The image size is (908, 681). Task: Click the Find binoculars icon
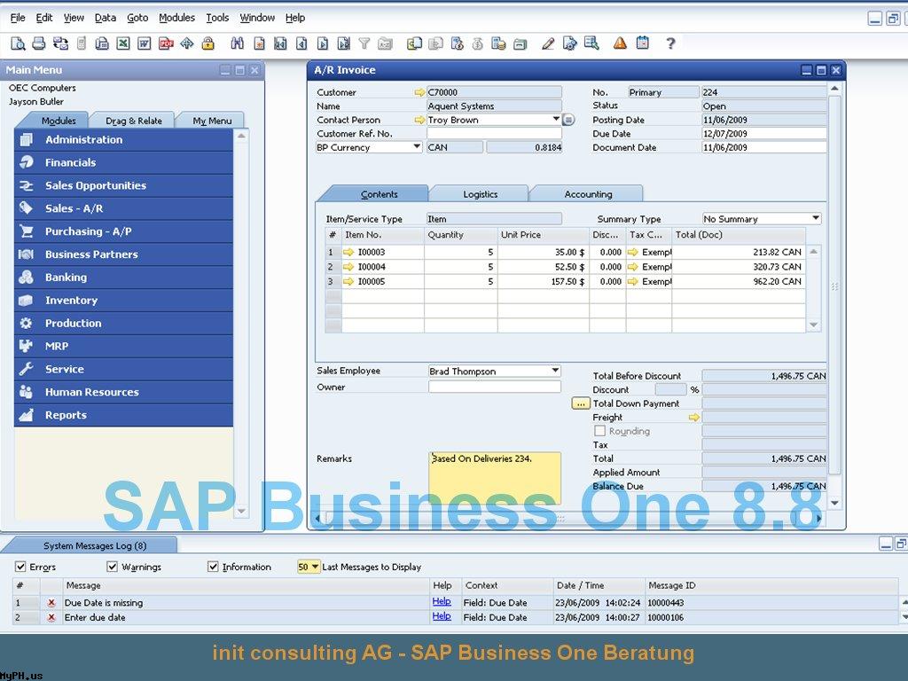tap(238, 43)
